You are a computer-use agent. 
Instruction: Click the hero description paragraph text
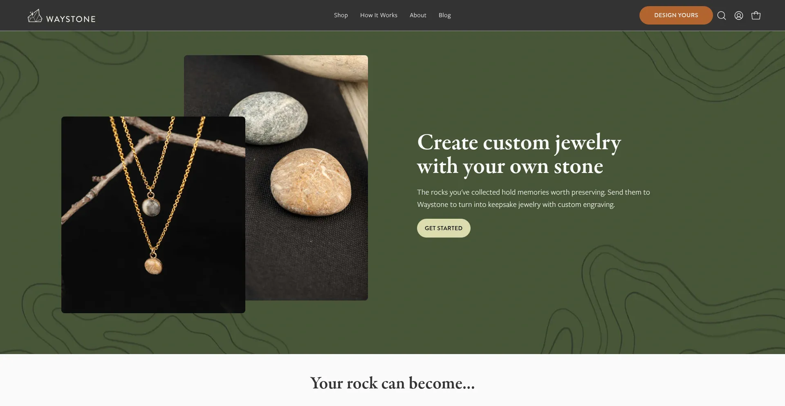point(534,198)
